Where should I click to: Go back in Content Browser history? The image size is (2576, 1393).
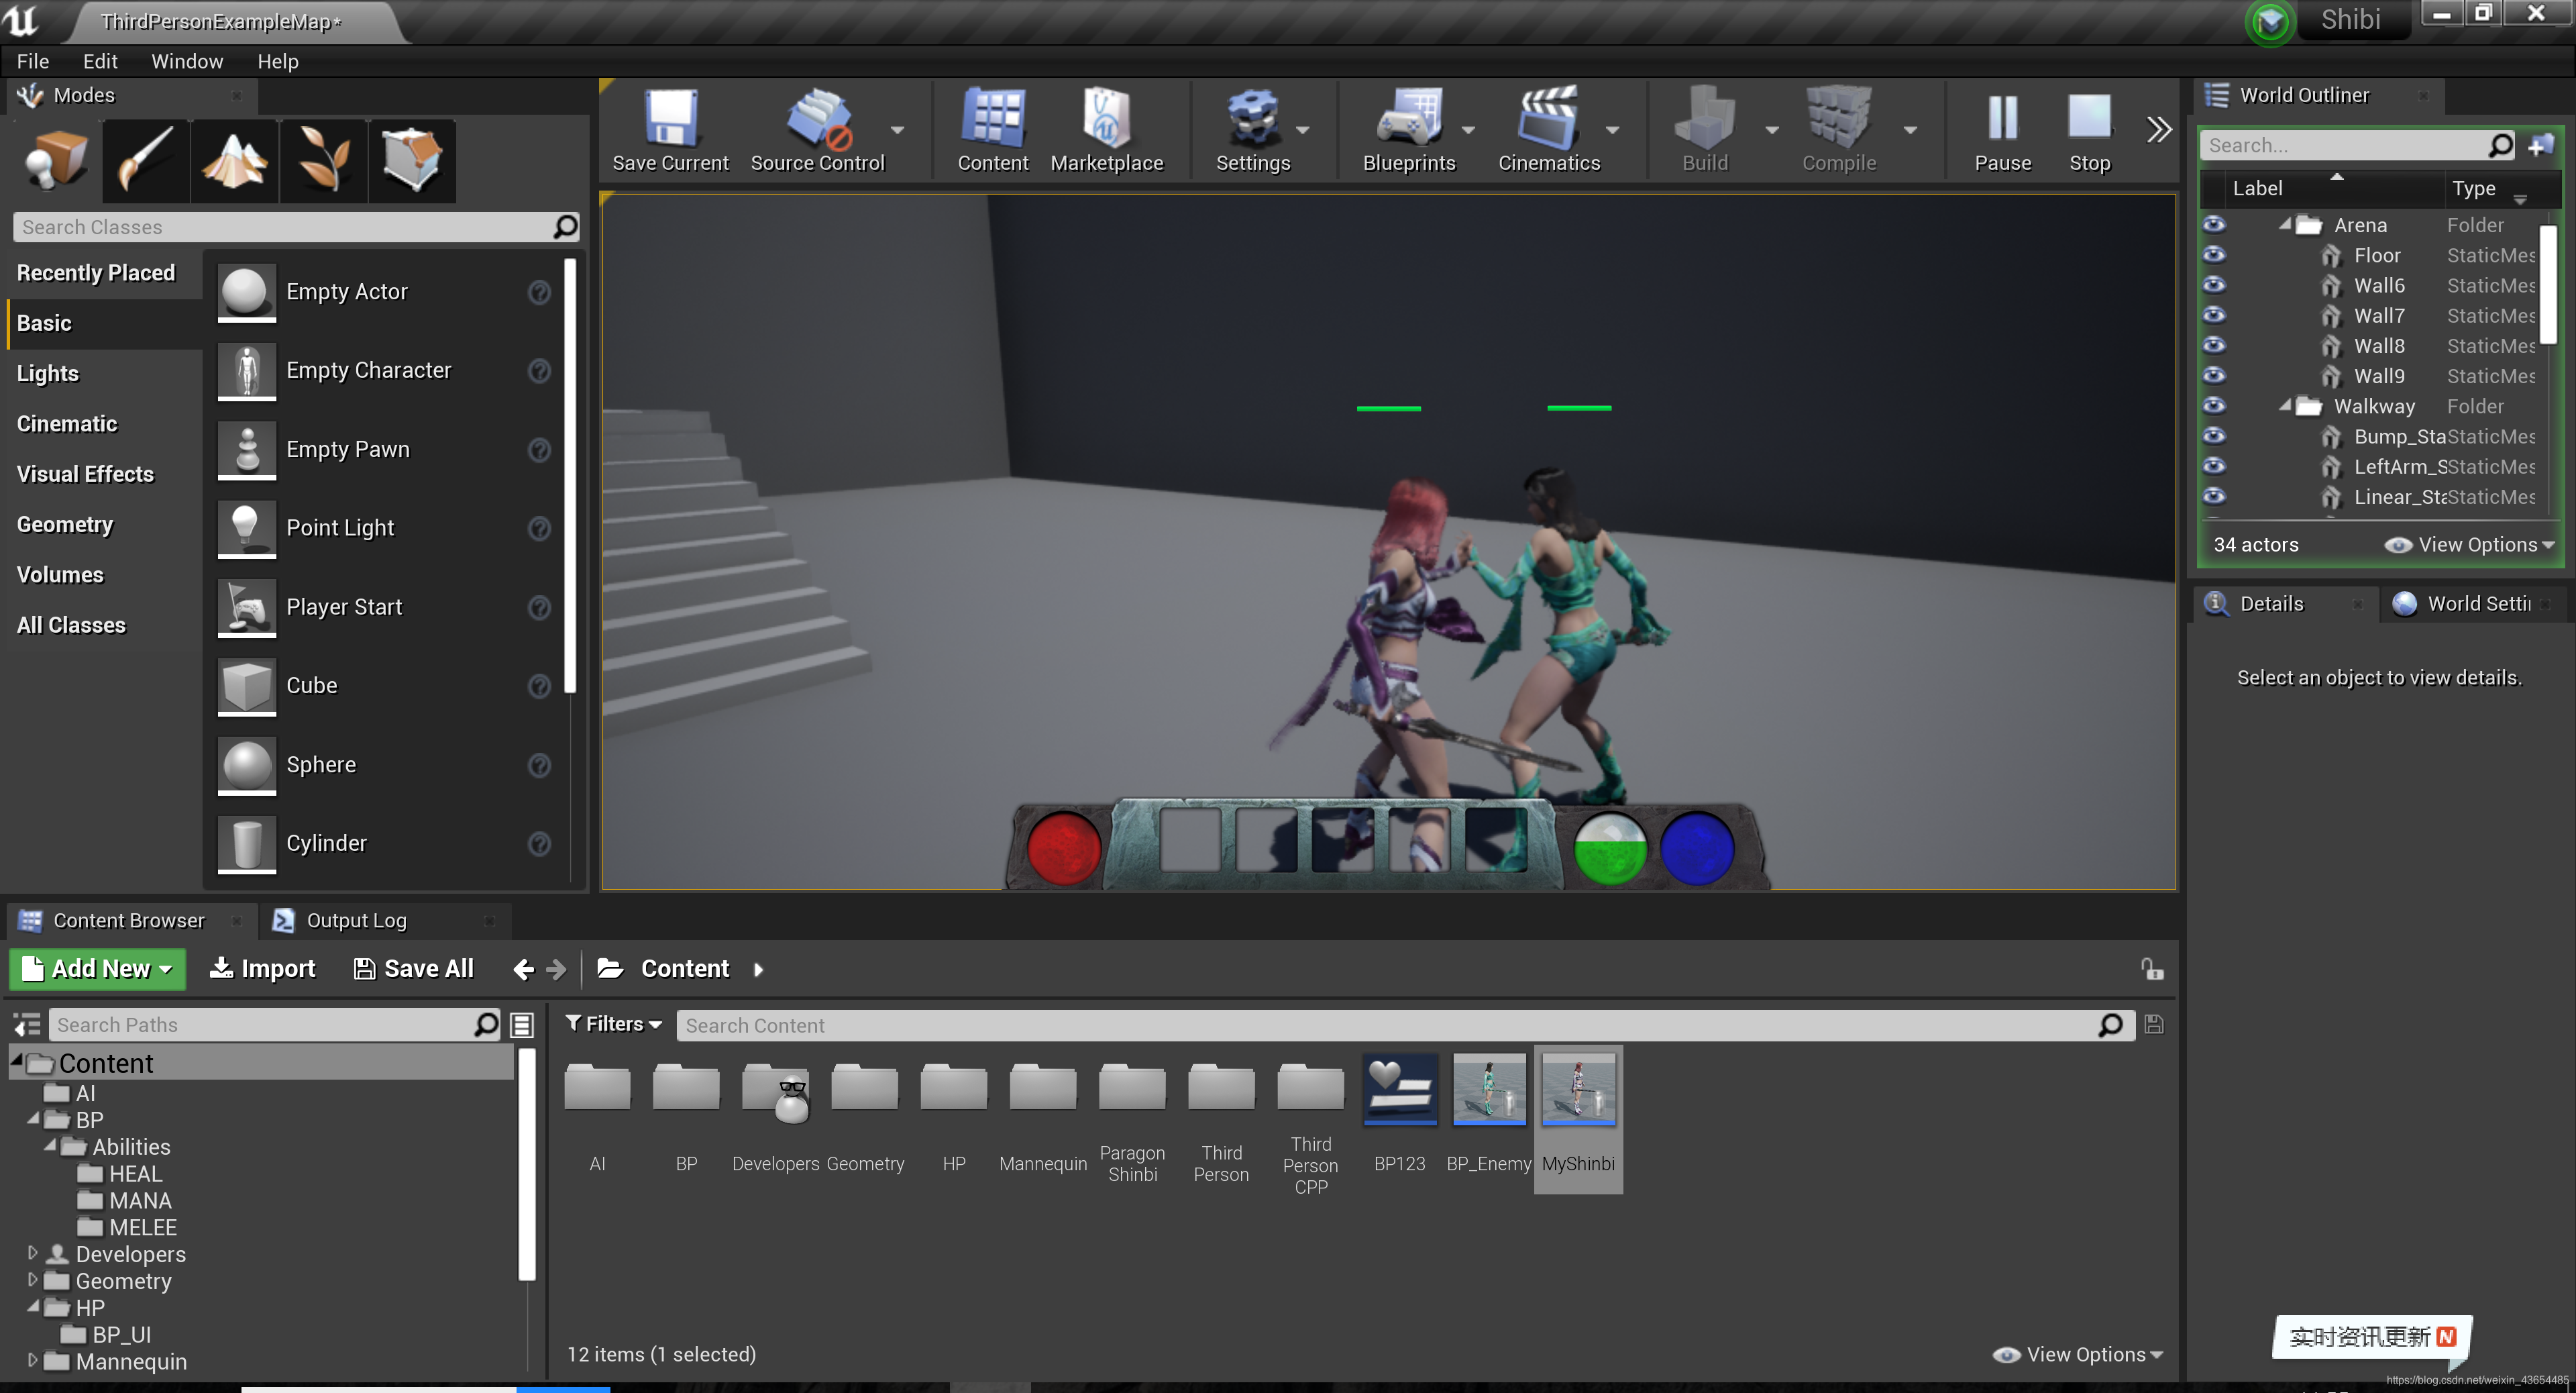[x=523, y=968]
